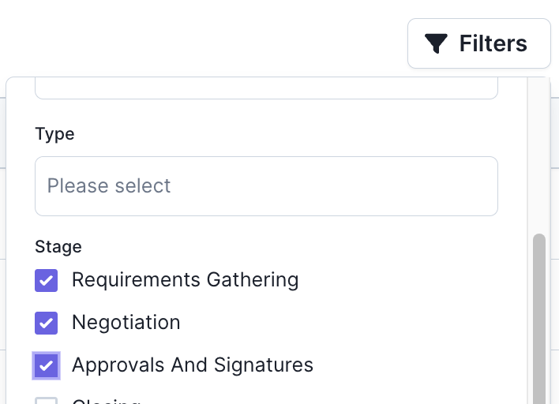This screenshot has width=559, height=404.
Task: Click the 'Negotiation' label text
Action: click(x=126, y=323)
